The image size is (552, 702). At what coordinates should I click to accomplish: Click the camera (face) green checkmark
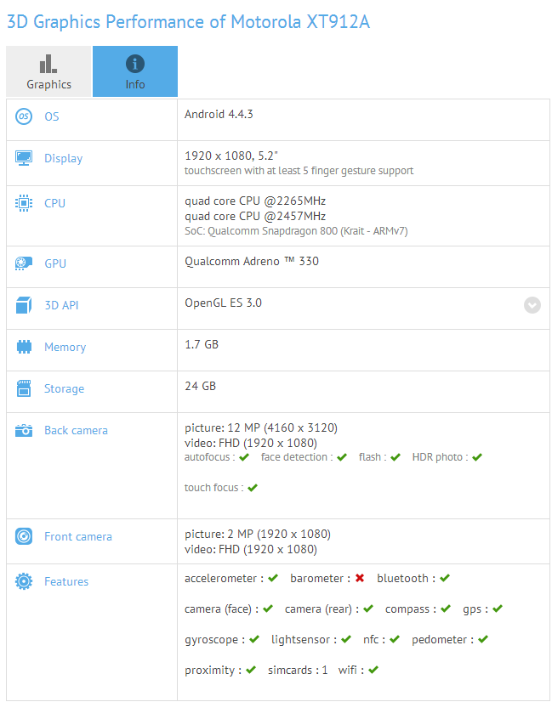coord(268,609)
